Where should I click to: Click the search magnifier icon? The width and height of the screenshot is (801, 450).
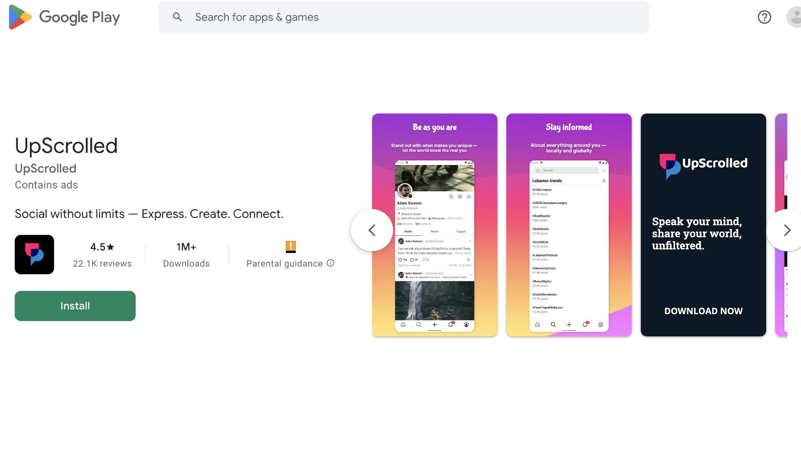point(178,17)
